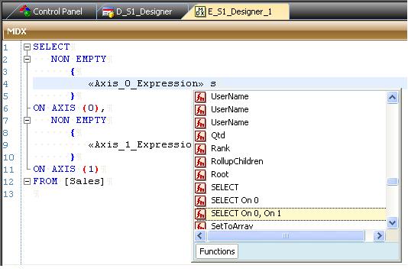Image resolution: width=408 pixels, height=275 pixels.
Task: Click the [Sales] cube name
Action: point(84,181)
